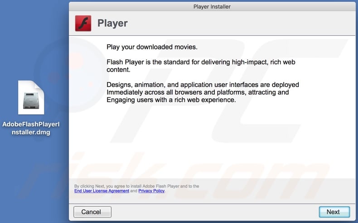Click the Player Installer window title
Screen dimensions: 358x223
point(212,7)
